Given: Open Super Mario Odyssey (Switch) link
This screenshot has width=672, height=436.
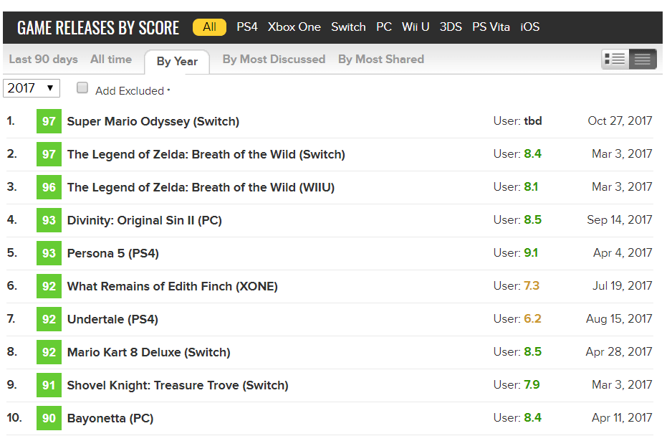Looking at the screenshot, I should 153,121.
